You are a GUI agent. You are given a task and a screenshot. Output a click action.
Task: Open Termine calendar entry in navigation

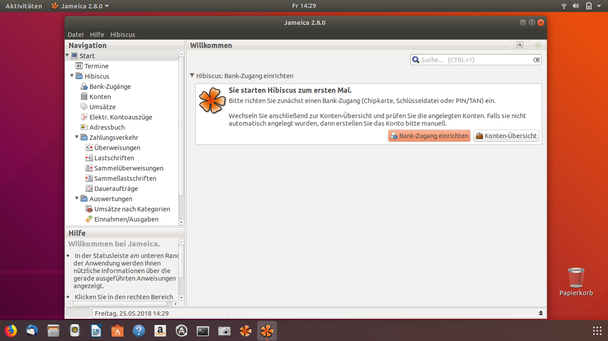point(92,66)
